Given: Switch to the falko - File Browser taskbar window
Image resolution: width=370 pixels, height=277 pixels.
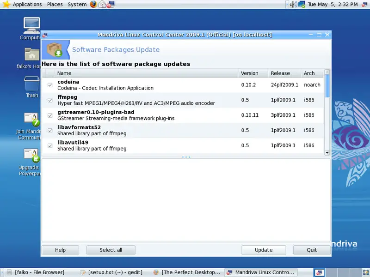Looking at the screenshot, I should tap(39, 272).
